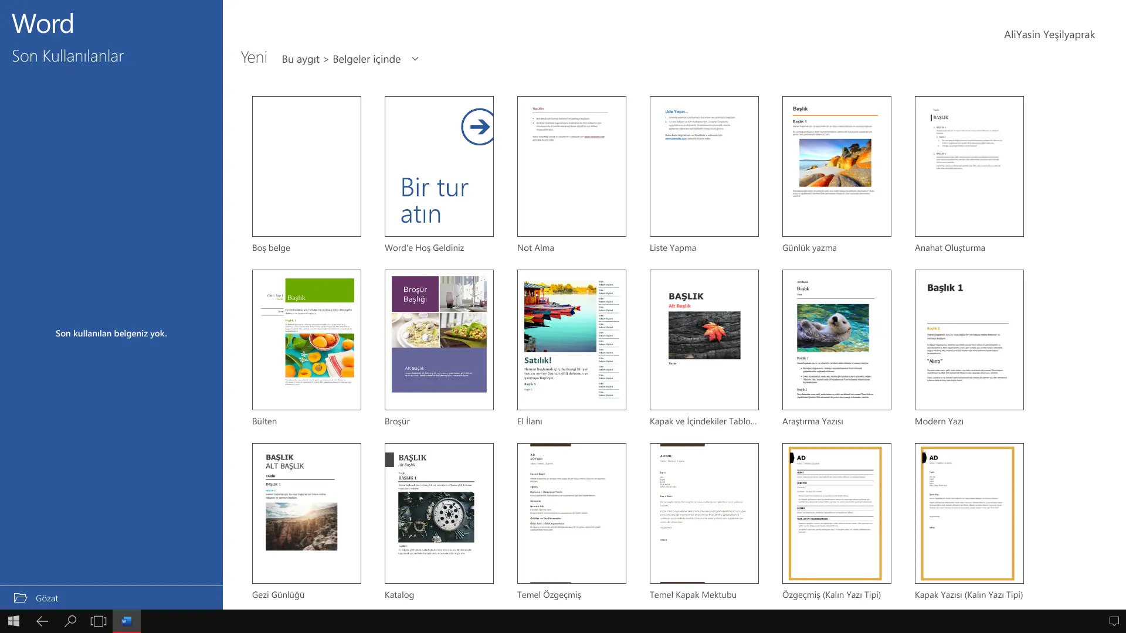The width and height of the screenshot is (1126, 633).
Task: Open the Word'e Hoş Geldiniz tour template
Action: pyautogui.click(x=439, y=166)
